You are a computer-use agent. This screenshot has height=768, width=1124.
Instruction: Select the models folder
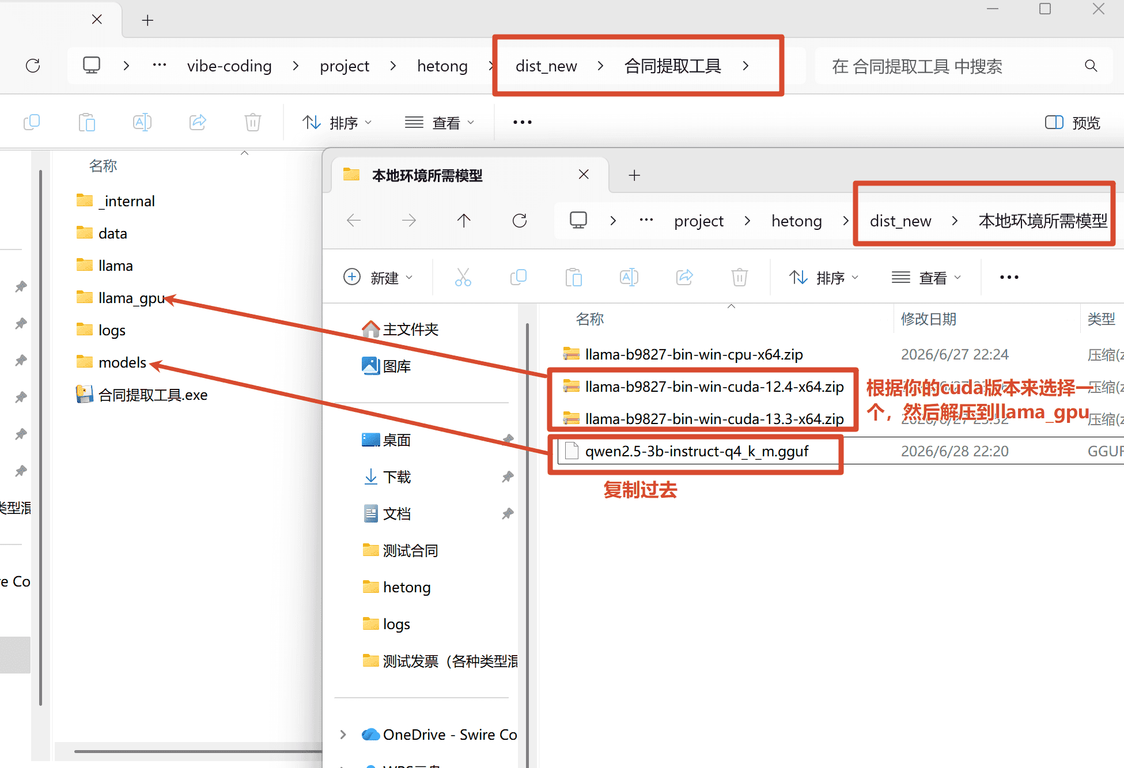(112, 362)
